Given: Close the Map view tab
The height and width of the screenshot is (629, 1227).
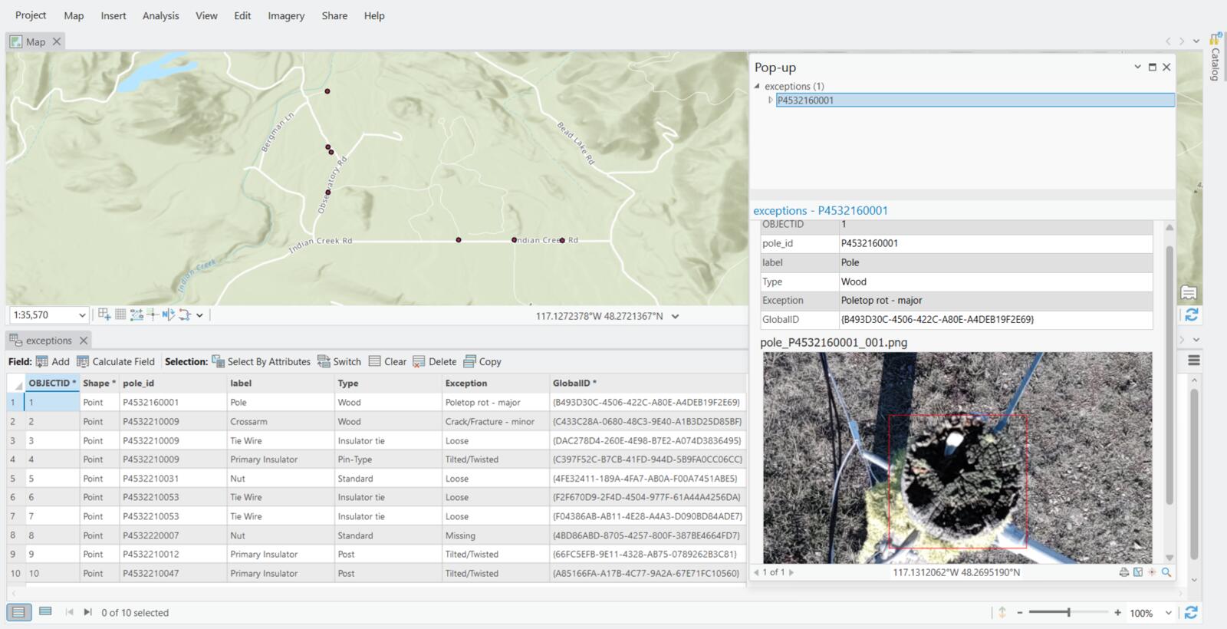Looking at the screenshot, I should (x=56, y=41).
